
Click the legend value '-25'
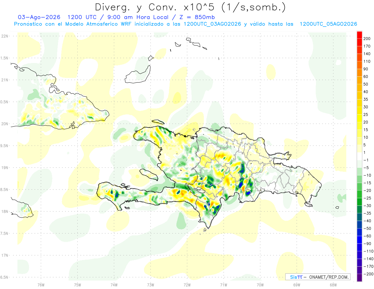click(x=367, y=198)
